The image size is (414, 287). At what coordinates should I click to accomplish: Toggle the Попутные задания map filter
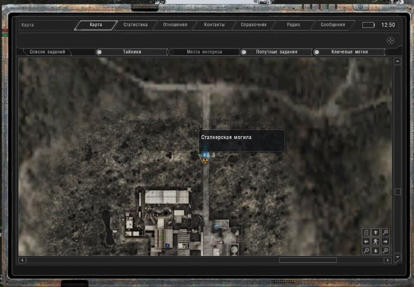coord(276,52)
